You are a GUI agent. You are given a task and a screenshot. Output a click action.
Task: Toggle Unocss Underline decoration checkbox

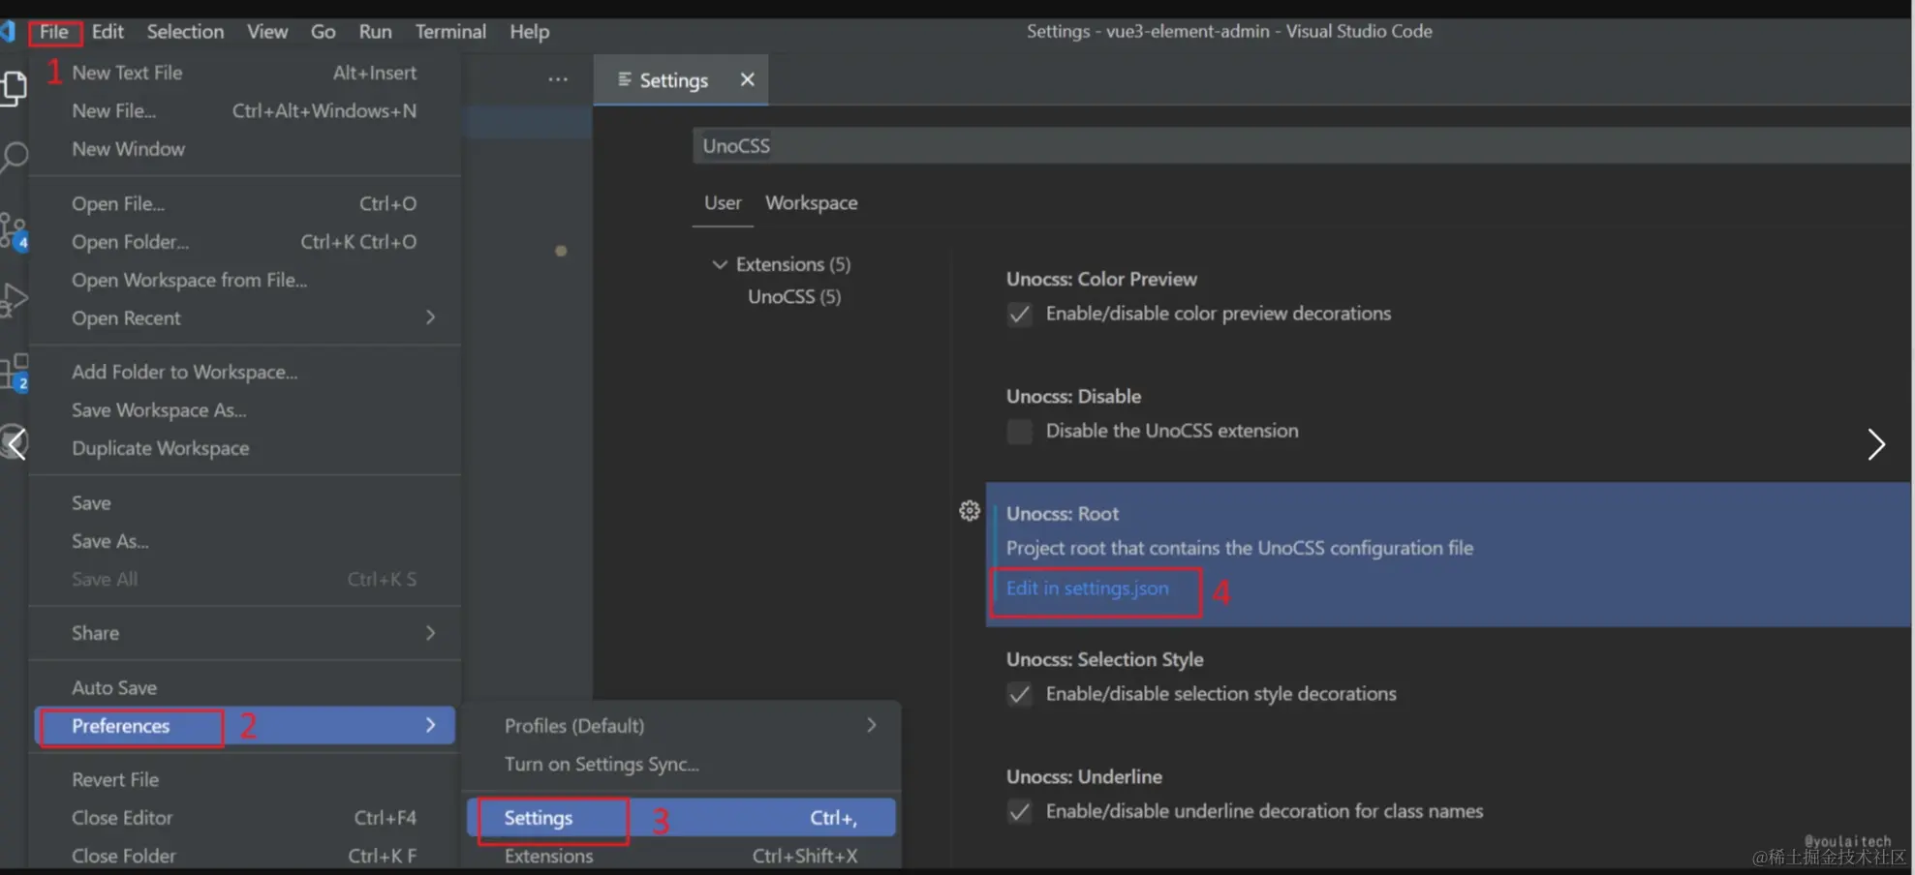click(x=1019, y=812)
